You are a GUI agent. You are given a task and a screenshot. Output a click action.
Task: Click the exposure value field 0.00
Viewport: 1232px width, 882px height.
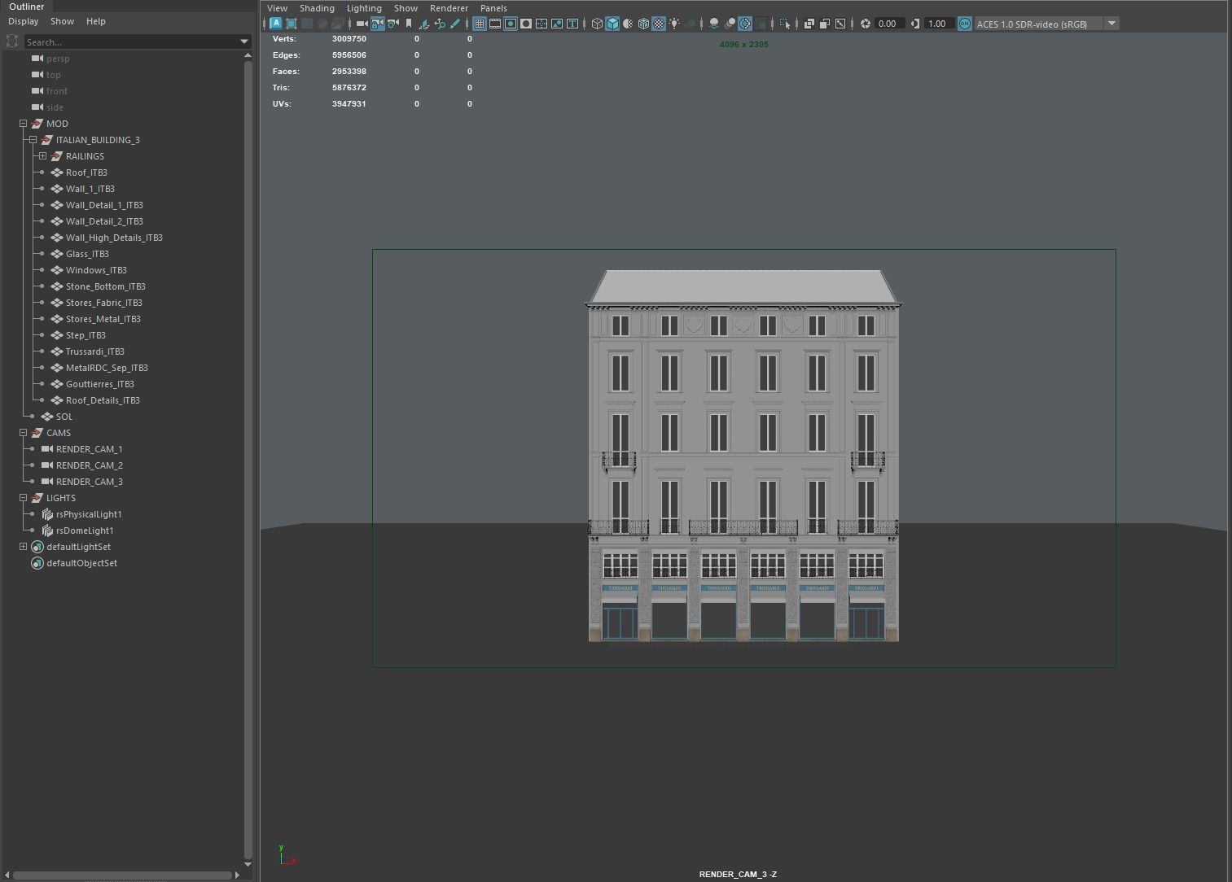point(888,24)
